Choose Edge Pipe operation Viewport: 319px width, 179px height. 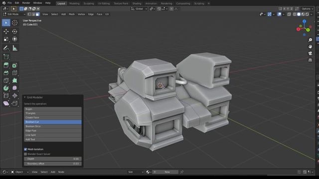pyautogui.click(x=53, y=131)
